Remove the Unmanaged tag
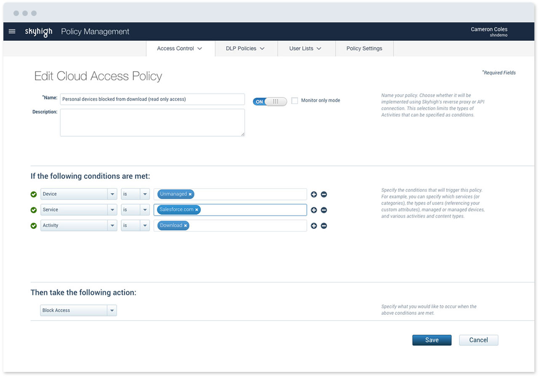This screenshot has width=539, height=377. coord(190,194)
